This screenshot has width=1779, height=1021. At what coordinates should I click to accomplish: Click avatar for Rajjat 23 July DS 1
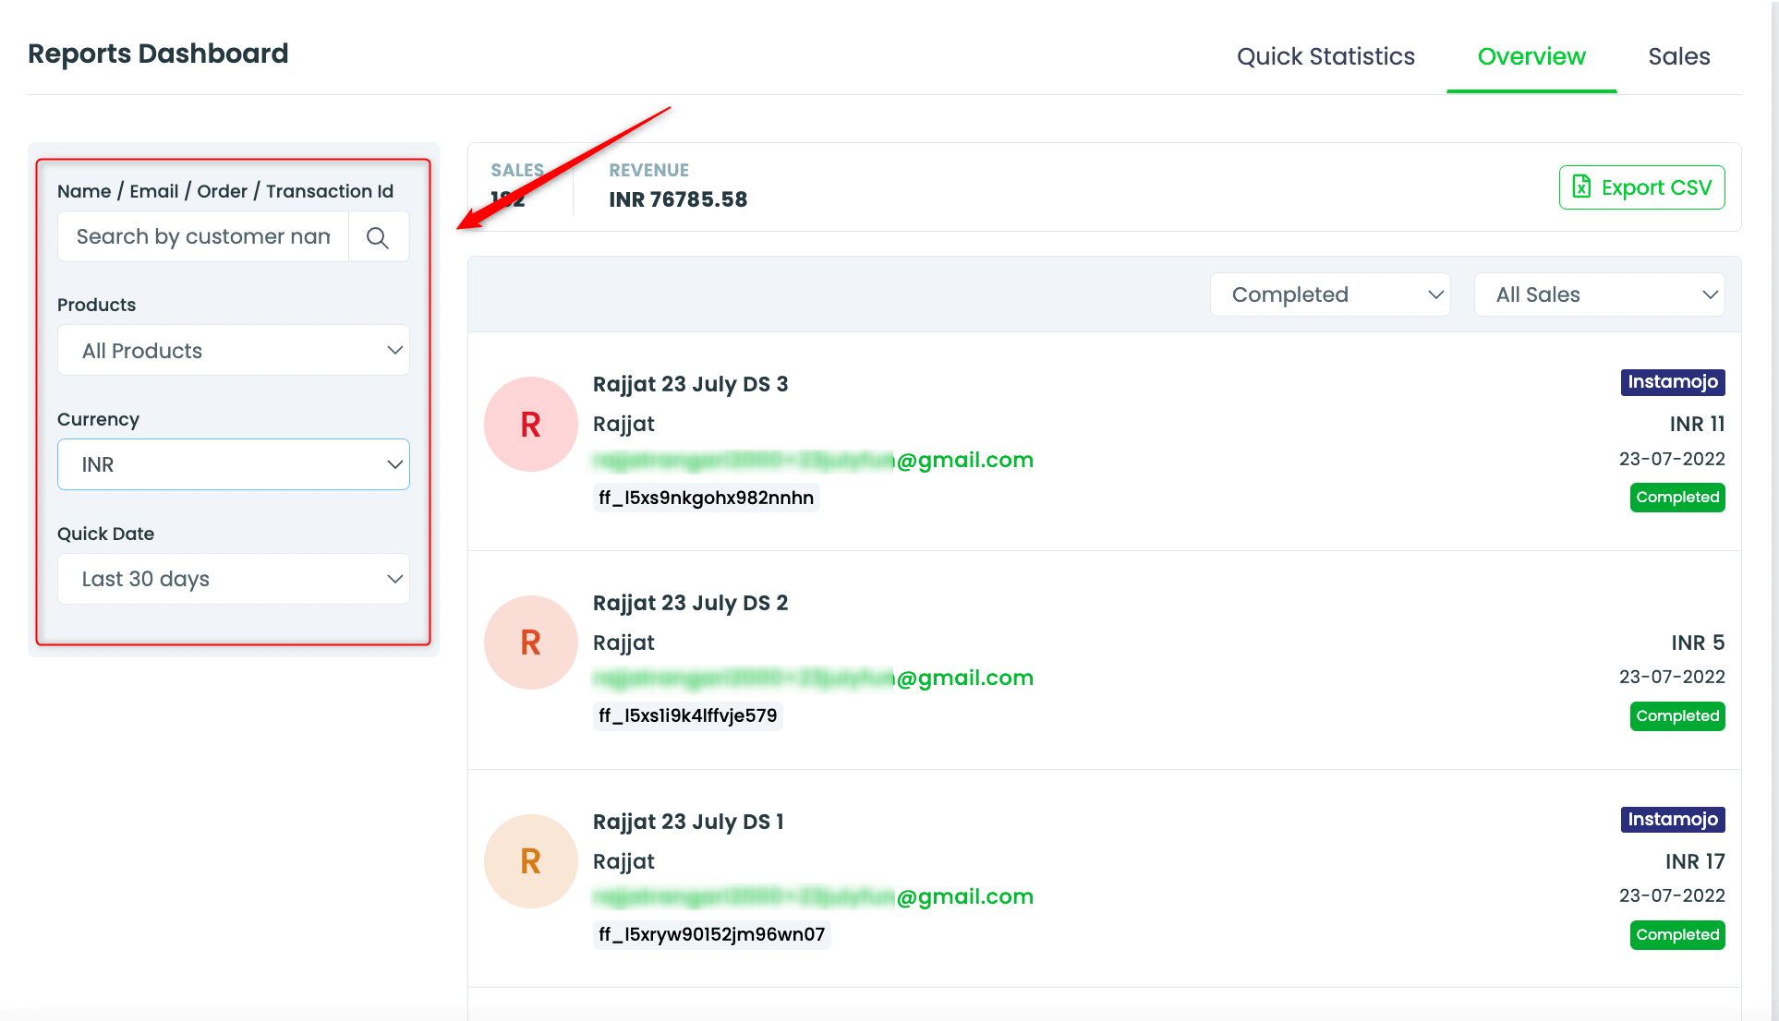tap(530, 861)
